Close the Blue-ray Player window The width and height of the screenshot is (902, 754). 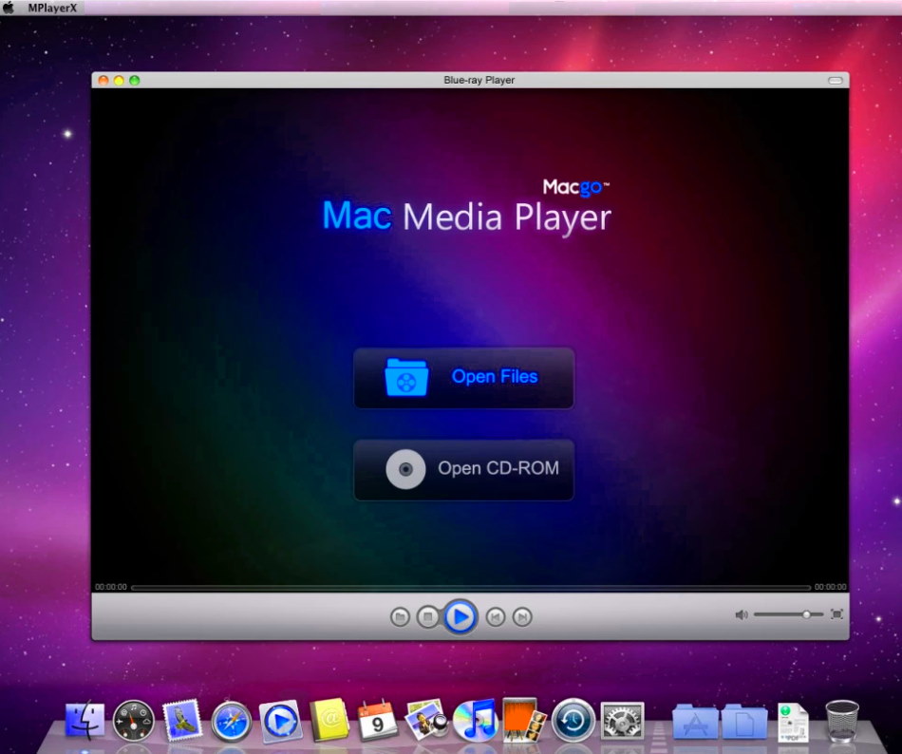103,80
